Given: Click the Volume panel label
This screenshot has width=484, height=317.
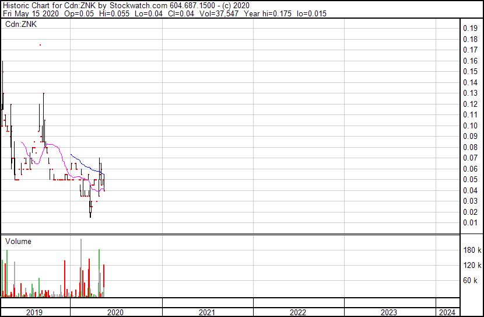Looking at the screenshot, I should (x=18, y=241).
